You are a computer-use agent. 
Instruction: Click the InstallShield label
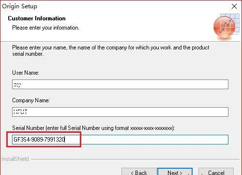15,159
